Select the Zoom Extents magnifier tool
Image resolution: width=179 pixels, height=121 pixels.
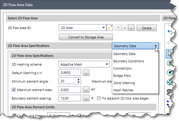[170, 83]
